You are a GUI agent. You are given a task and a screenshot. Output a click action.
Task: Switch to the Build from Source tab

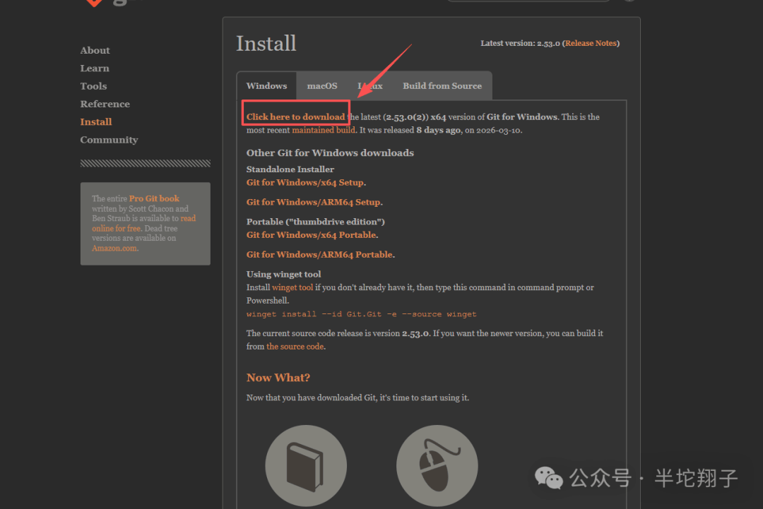point(442,86)
